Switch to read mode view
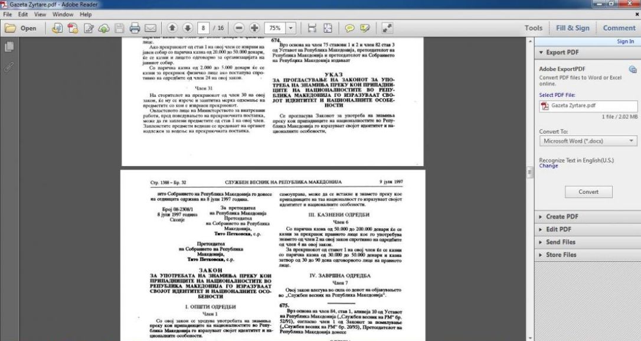The height and width of the screenshot is (341, 641). [x=388, y=28]
